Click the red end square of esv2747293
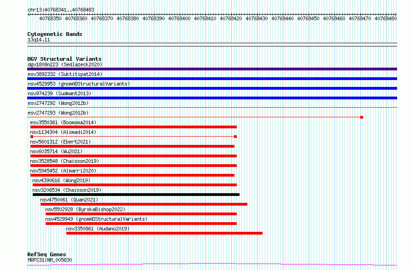The width and height of the screenshot is (410, 270). (x=362, y=117)
